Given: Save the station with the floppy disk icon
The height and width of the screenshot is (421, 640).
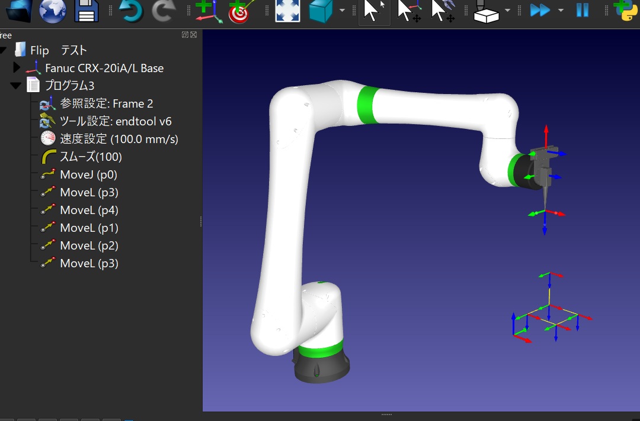Looking at the screenshot, I should [x=87, y=11].
